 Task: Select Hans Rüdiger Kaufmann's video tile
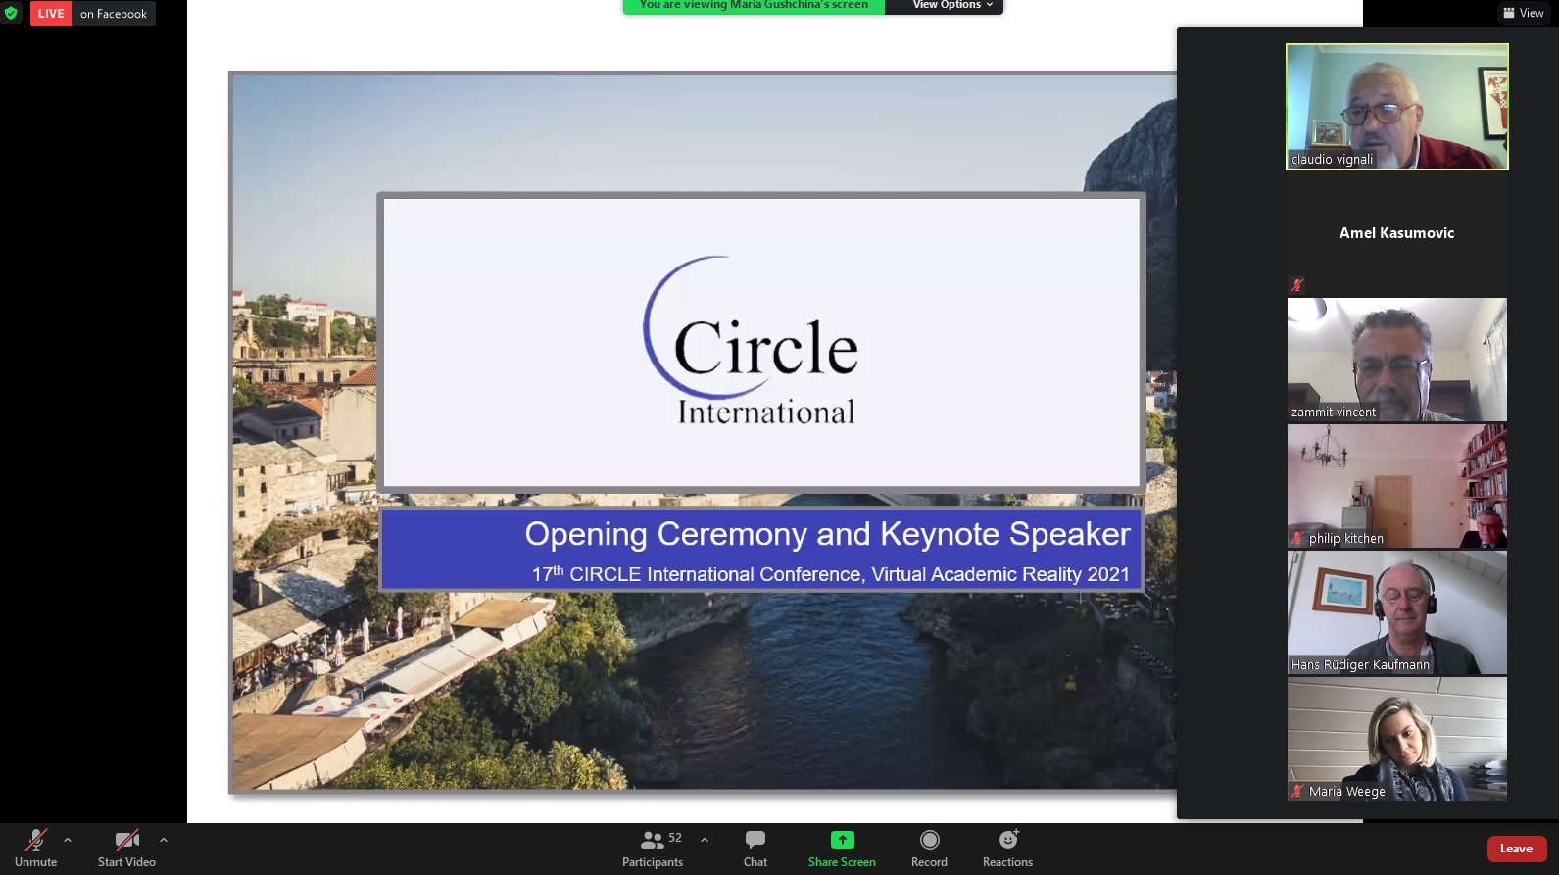(1397, 612)
